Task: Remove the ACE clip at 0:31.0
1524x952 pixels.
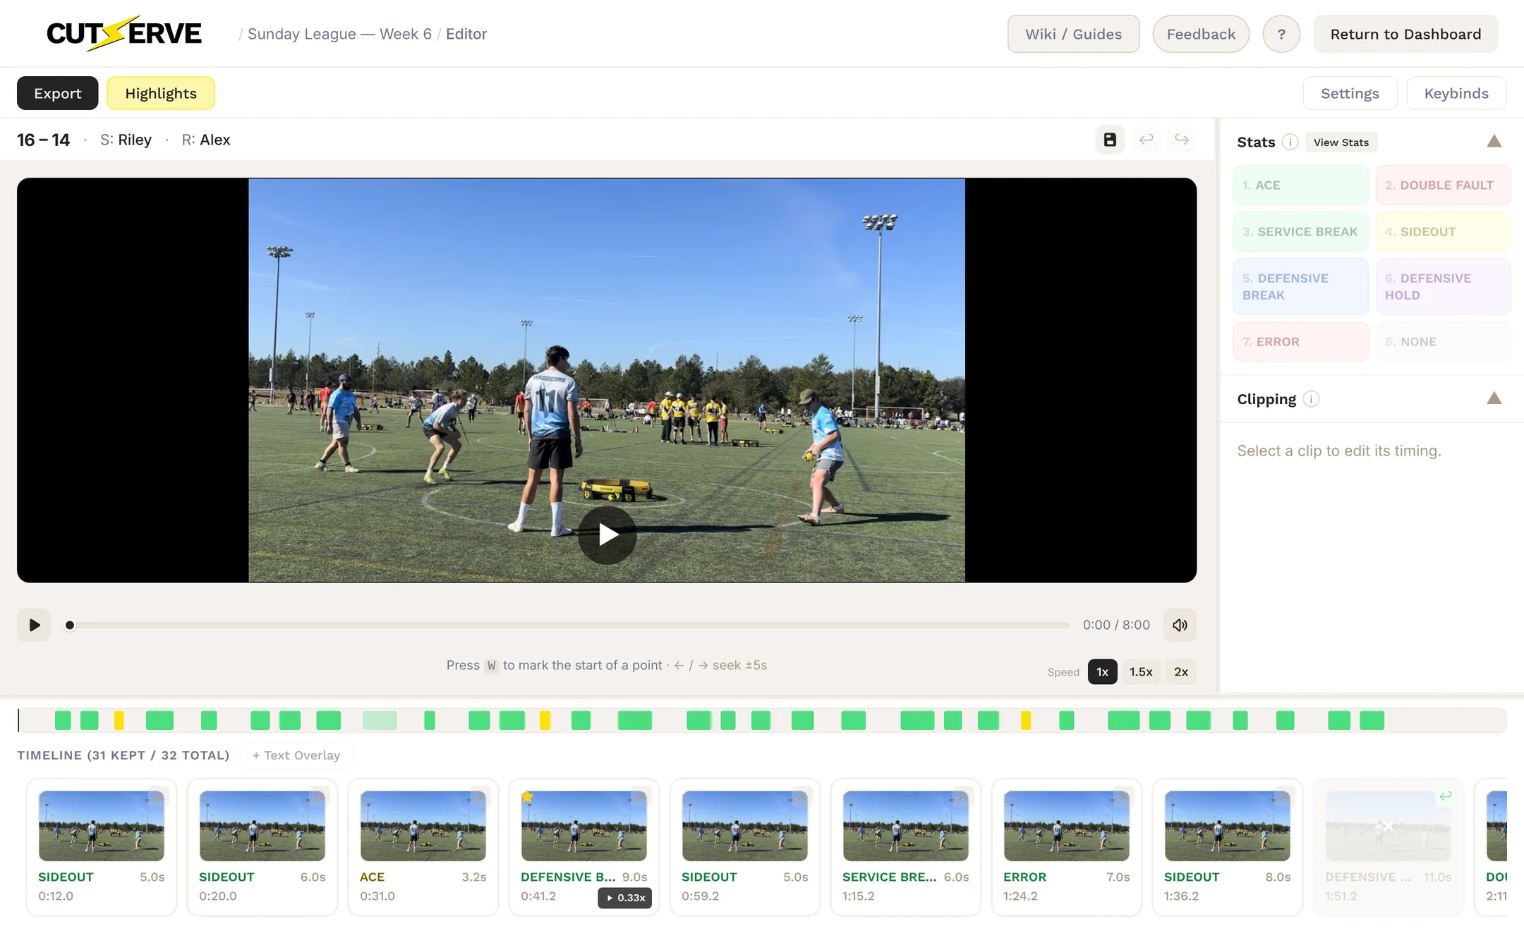Action: click(x=480, y=796)
